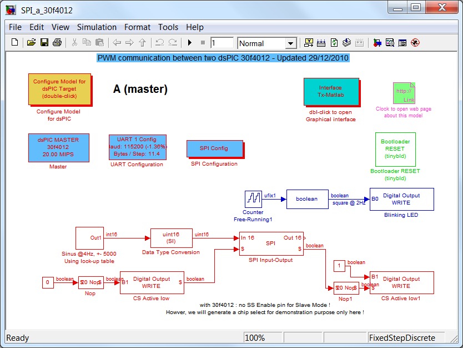Go up to parent system arrow
463x348 pixels.
142,43
